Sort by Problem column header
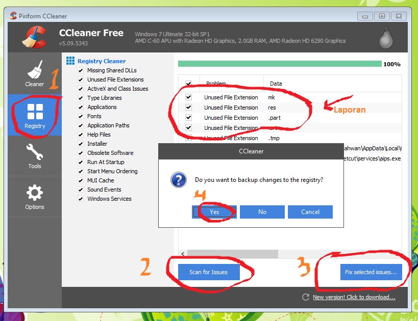Image resolution: width=418 pixels, height=321 pixels. [231, 84]
